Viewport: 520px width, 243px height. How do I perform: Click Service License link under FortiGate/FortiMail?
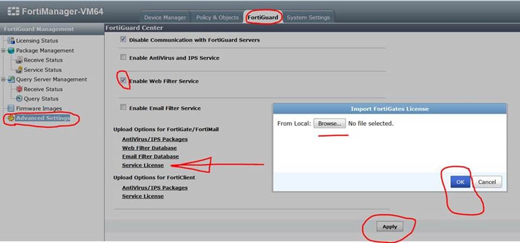point(143,165)
